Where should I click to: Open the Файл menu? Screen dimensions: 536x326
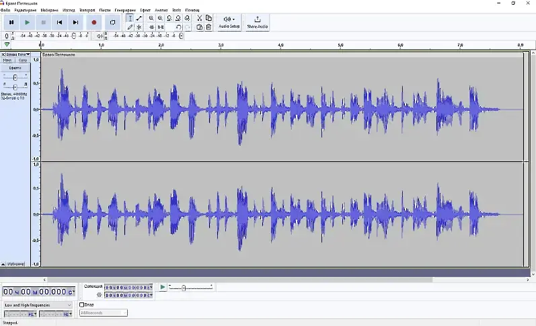pyautogui.click(x=5, y=10)
